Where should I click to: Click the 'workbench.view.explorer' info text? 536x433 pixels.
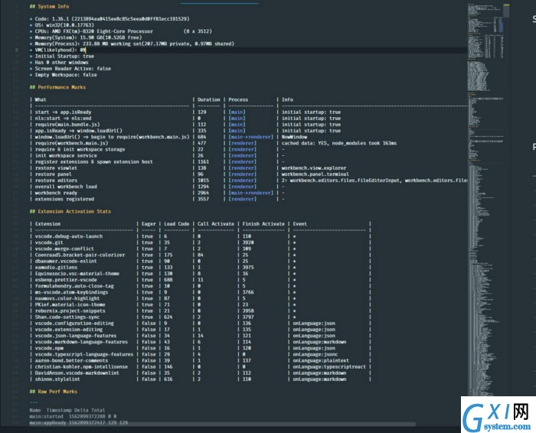(x=314, y=168)
